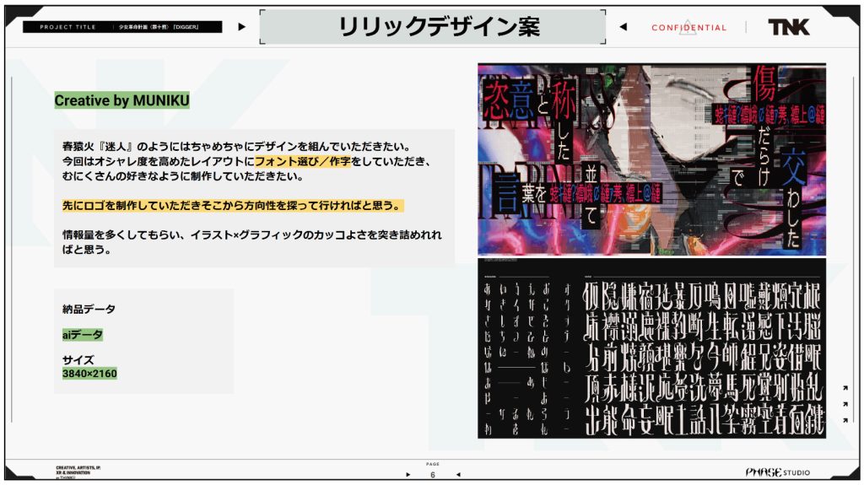Click the red "CONFIDENTIAL" text

(688, 28)
